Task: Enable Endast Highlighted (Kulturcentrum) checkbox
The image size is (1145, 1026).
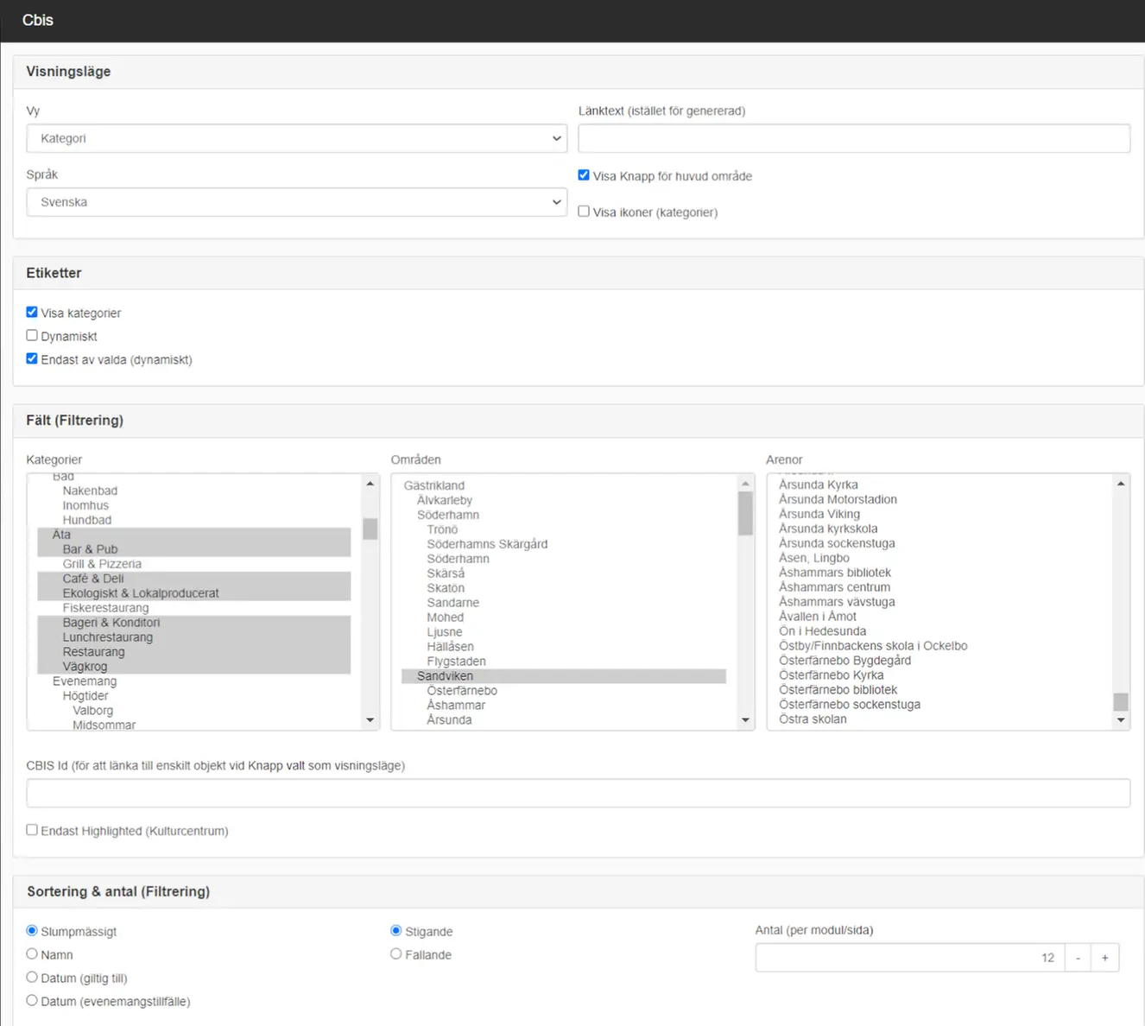Action: coord(32,830)
